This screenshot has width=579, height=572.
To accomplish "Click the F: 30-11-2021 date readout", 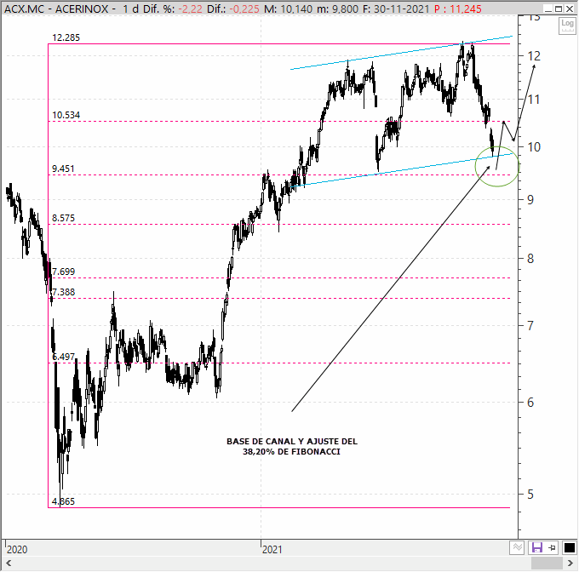I will (x=397, y=9).
